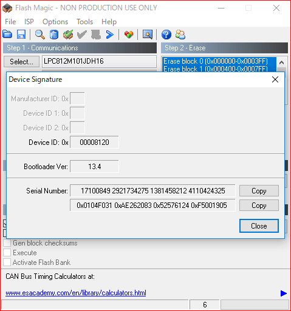Image resolution: width=291 pixels, height=311 pixels.
Task: Click the Open file folder icon
Action: tap(7, 35)
